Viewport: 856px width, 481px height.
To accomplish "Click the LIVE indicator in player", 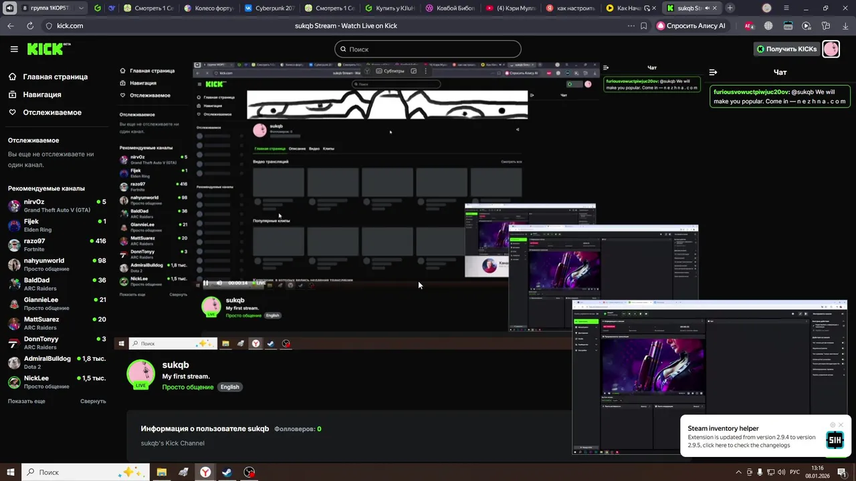I will pyautogui.click(x=259, y=283).
